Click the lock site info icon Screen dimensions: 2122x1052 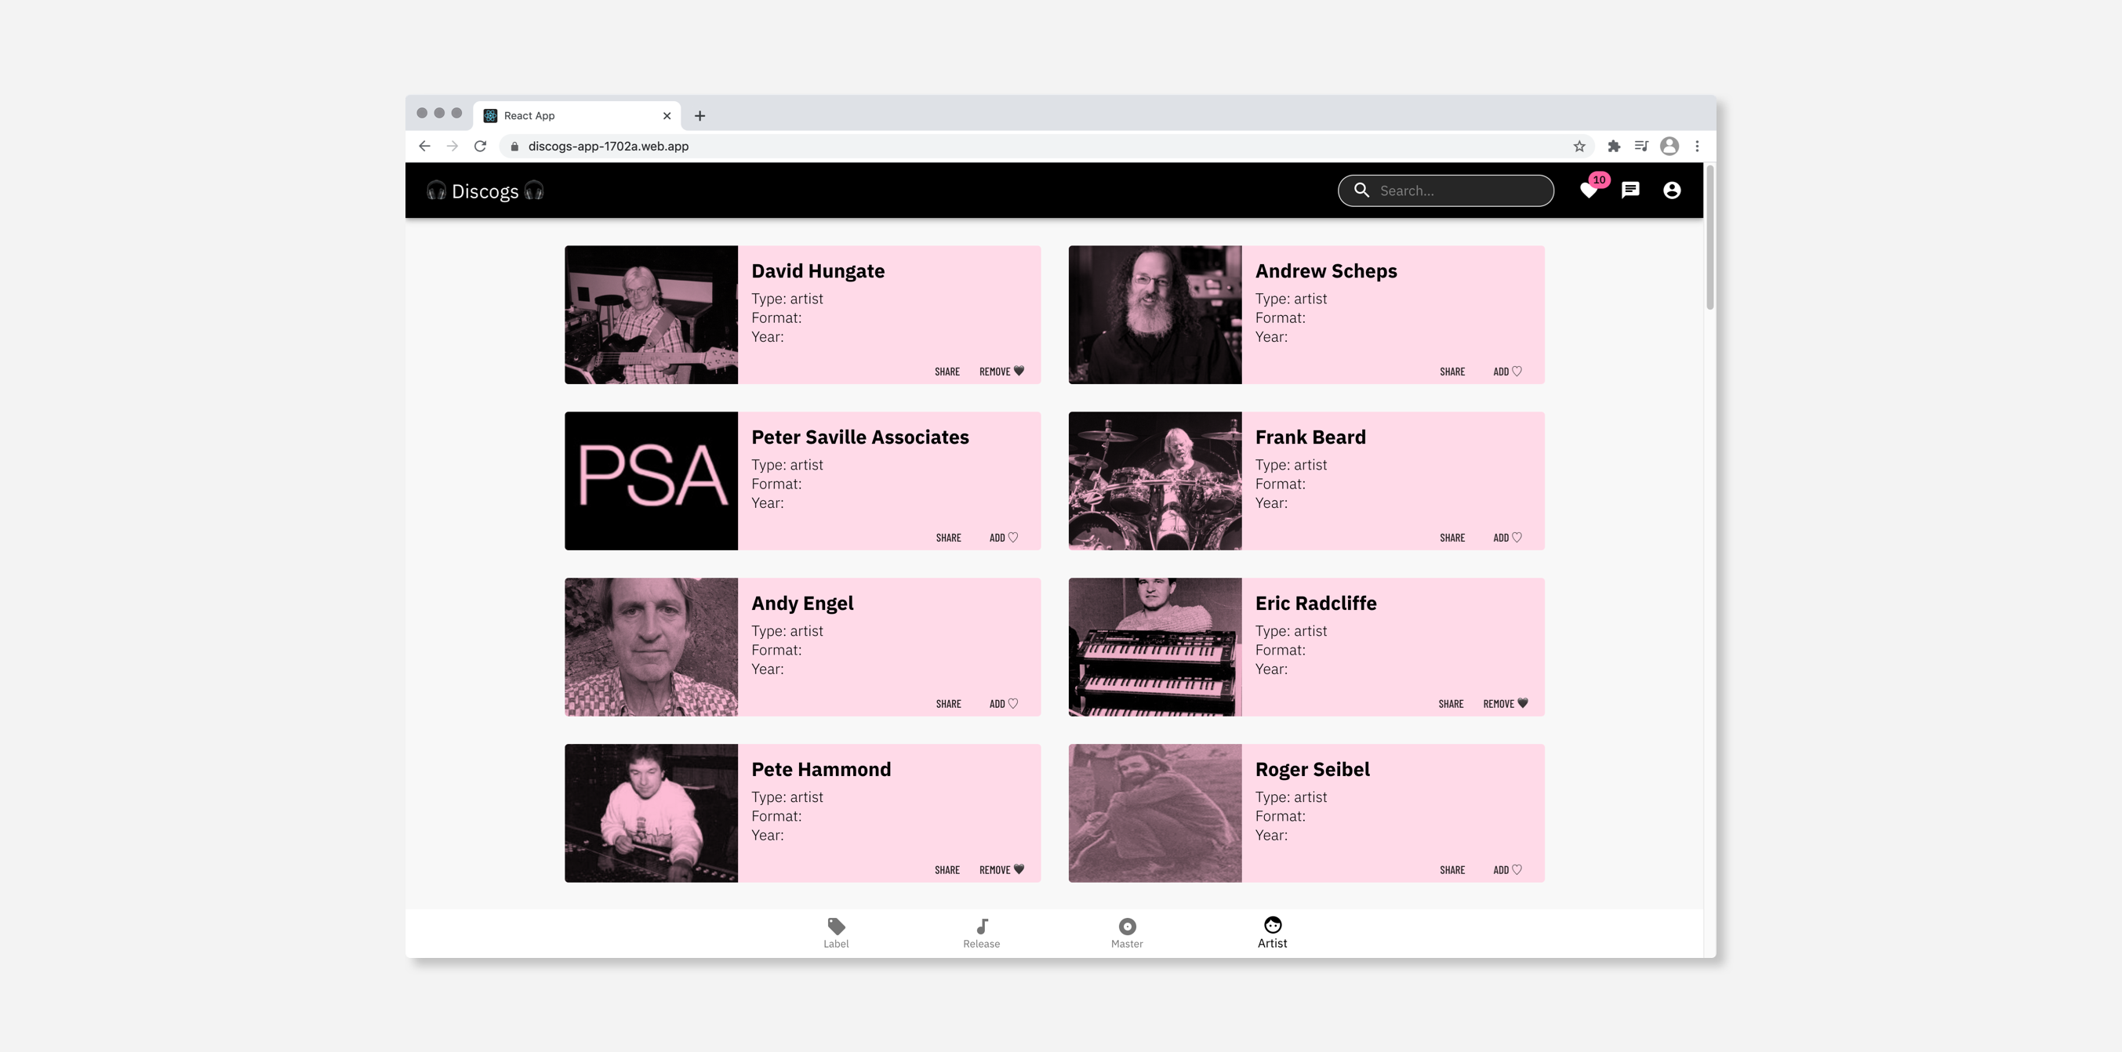tap(514, 147)
